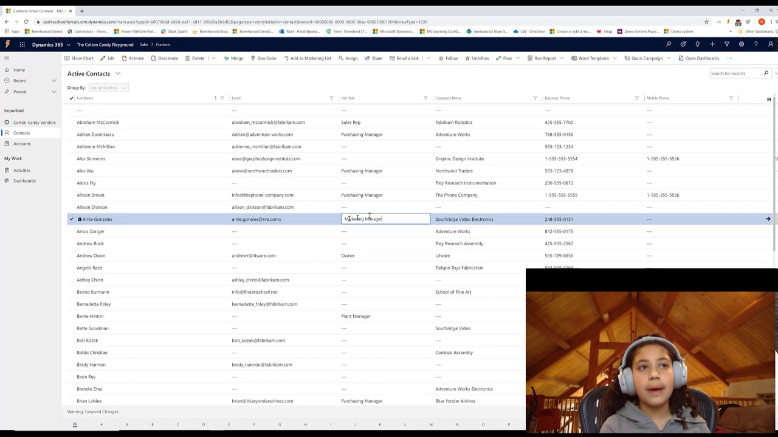Open Amie Gonzales record arrow
The image size is (778, 437).
click(768, 219)
